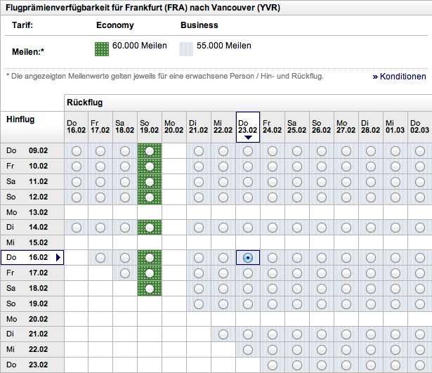Click the Mi 22.02 outbound row header

coord(32,349)
